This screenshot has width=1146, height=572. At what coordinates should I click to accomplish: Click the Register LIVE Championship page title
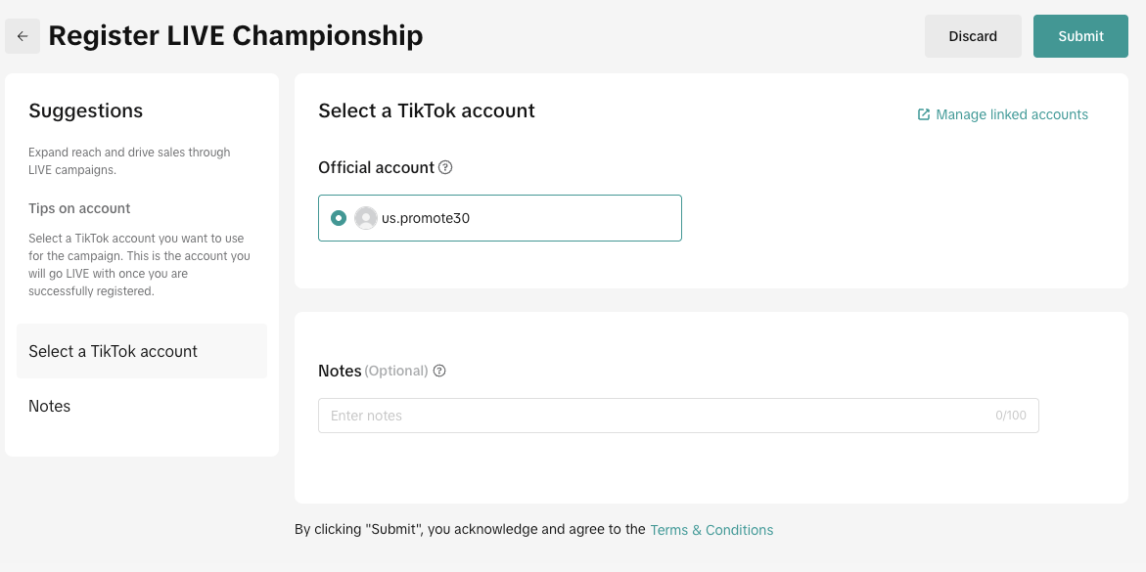236,36
